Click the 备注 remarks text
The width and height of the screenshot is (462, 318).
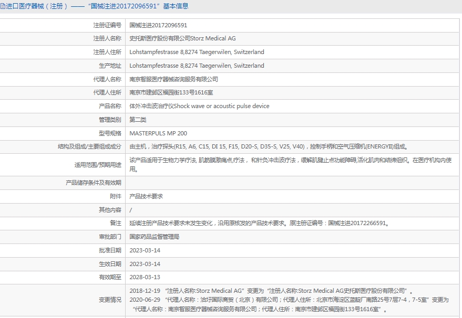click(260, 223)
